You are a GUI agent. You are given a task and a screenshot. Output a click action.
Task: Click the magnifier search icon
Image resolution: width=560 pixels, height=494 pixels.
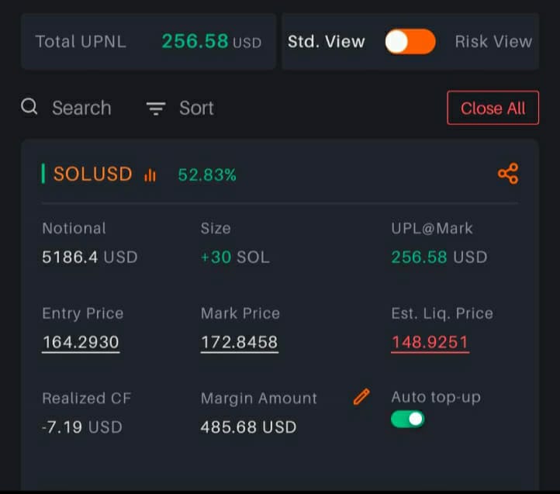tap(29, 107)
